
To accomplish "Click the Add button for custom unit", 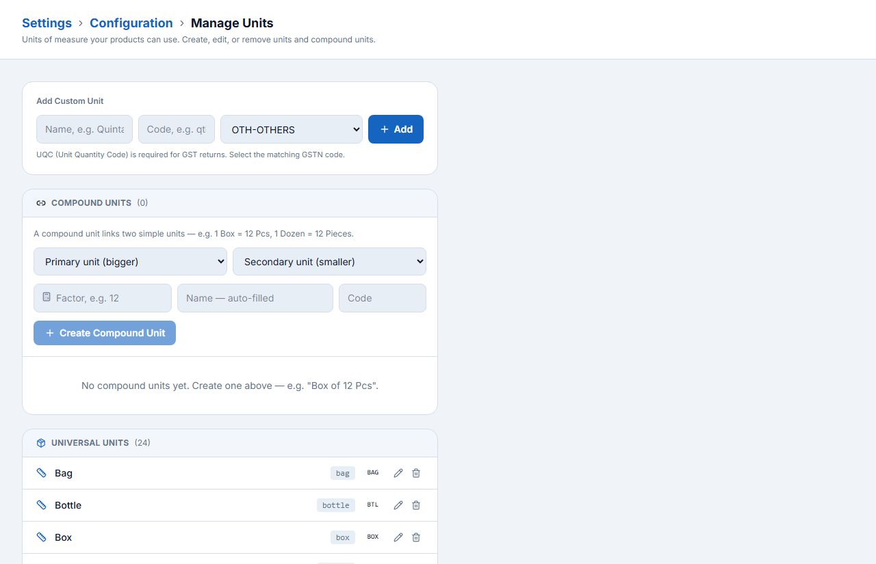I will click(396, 129).
